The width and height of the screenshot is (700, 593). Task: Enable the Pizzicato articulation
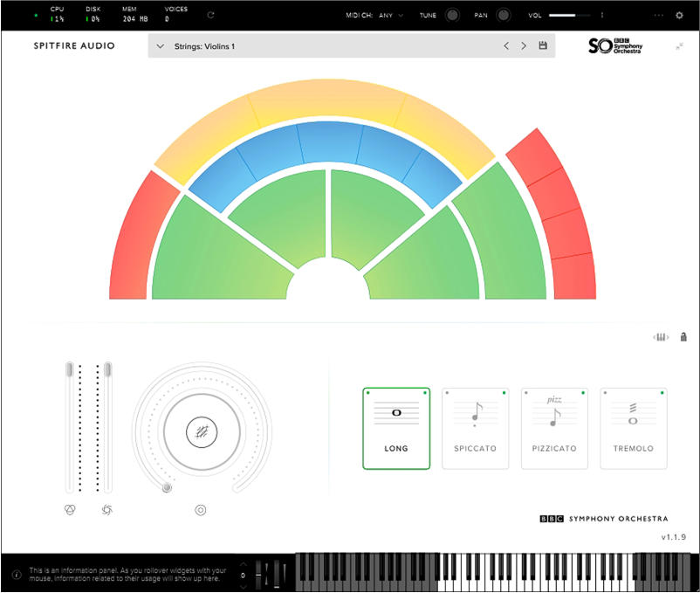click(554, 429)
